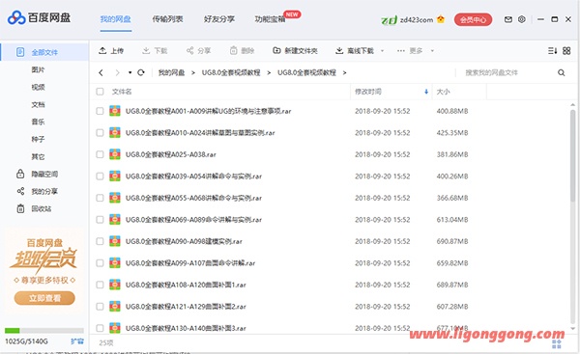Click the download toolbar icon 下载
This screenshot has width=580, height=354.
click(146, 50)
